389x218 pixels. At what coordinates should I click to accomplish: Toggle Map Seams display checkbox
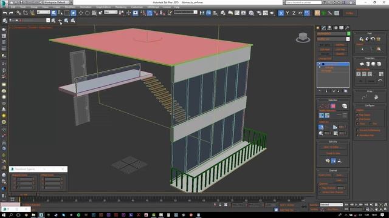click(x=357, y=115)
